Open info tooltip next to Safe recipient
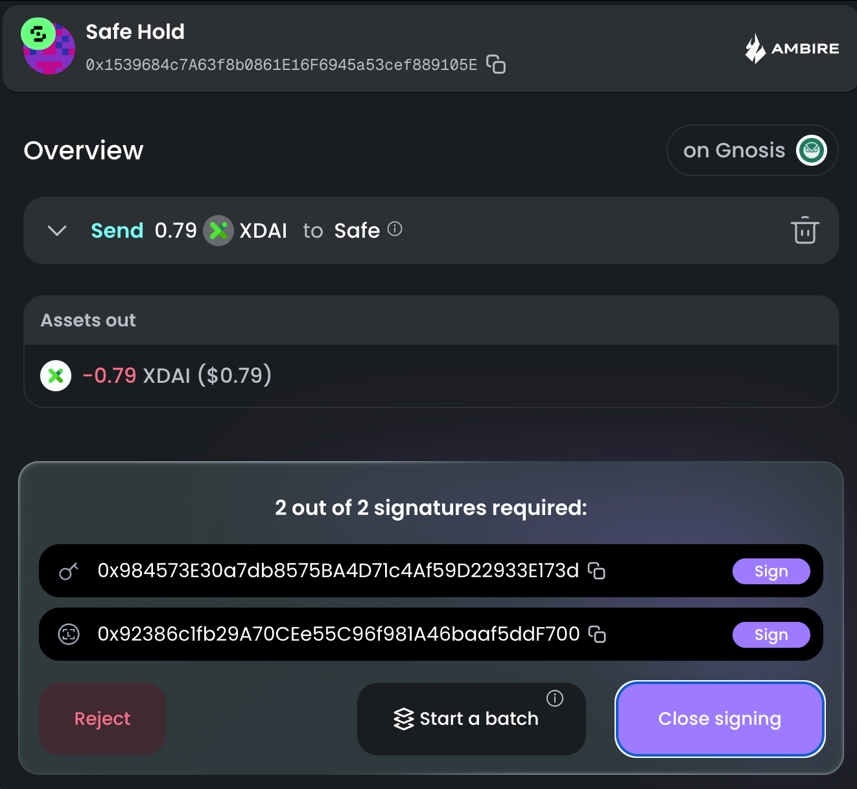Viewport: 857px width, 789px height. coord(395,230)
